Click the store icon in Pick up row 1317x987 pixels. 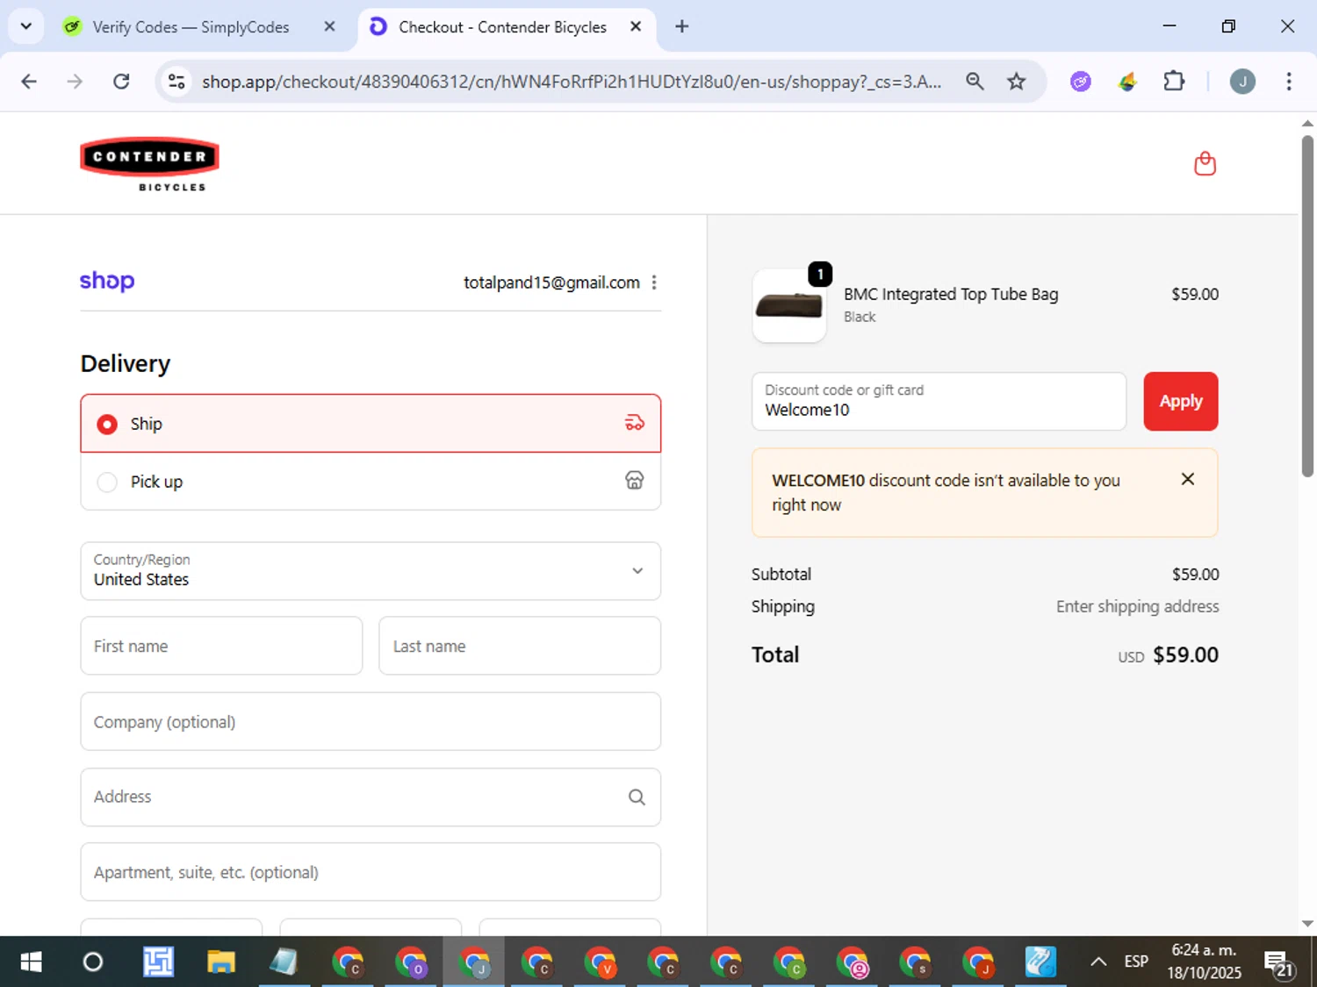(634, 481)
